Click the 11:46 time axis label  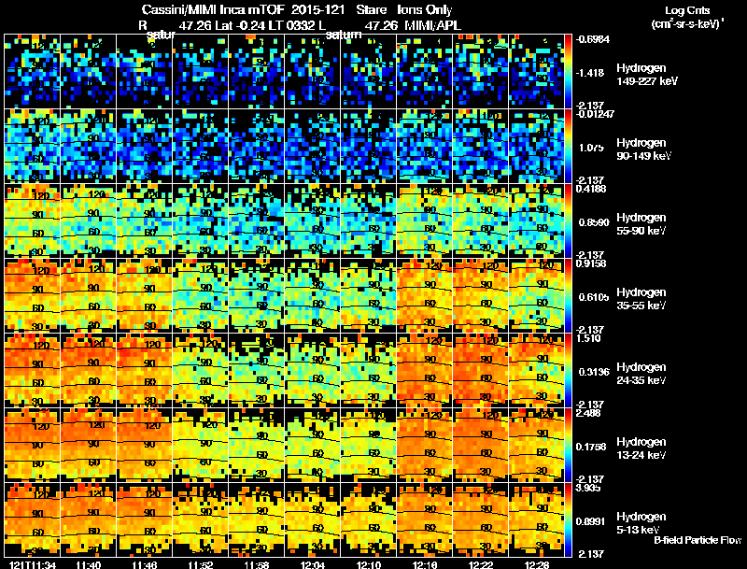tap(145, 564)
